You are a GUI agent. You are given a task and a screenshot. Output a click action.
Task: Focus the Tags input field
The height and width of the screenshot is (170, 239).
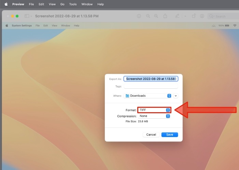(151, 86)
